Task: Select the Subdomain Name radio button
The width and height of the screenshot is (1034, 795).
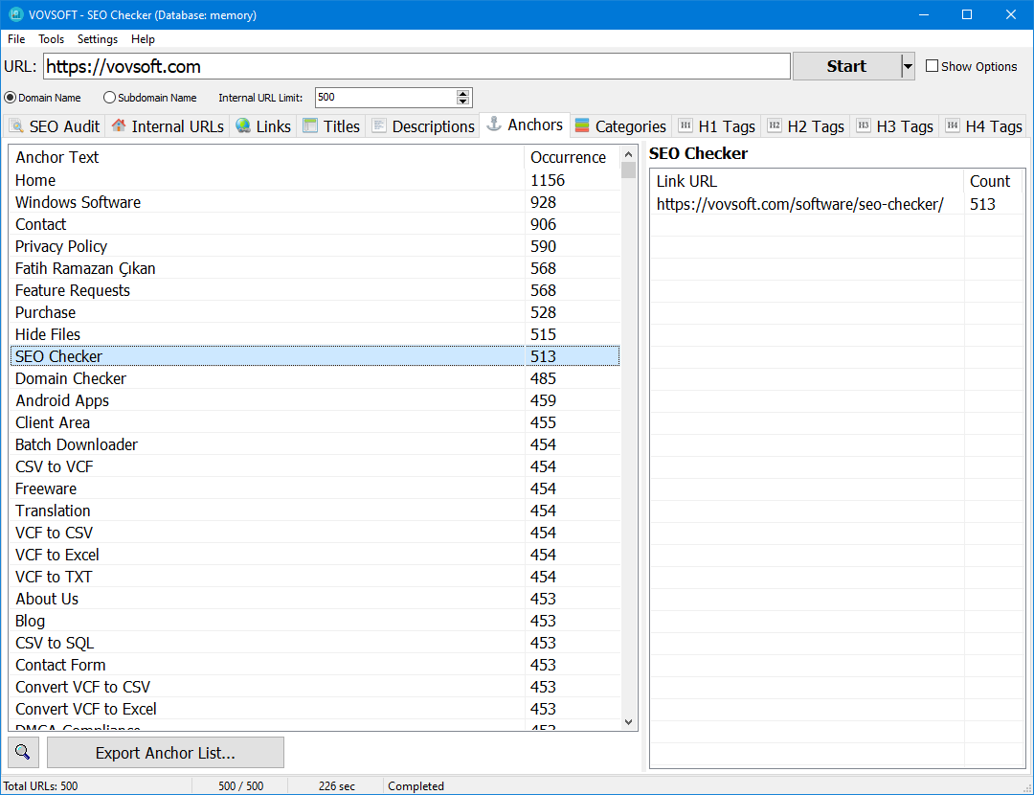Action: [109, 98]
